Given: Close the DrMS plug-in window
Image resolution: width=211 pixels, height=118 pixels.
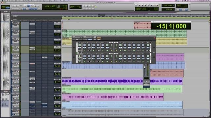Looking at the screenshot, I should [x=155, y=38].
